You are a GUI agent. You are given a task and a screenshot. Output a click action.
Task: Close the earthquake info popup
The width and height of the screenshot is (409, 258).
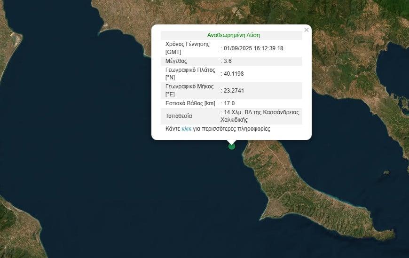coord(307,30)
